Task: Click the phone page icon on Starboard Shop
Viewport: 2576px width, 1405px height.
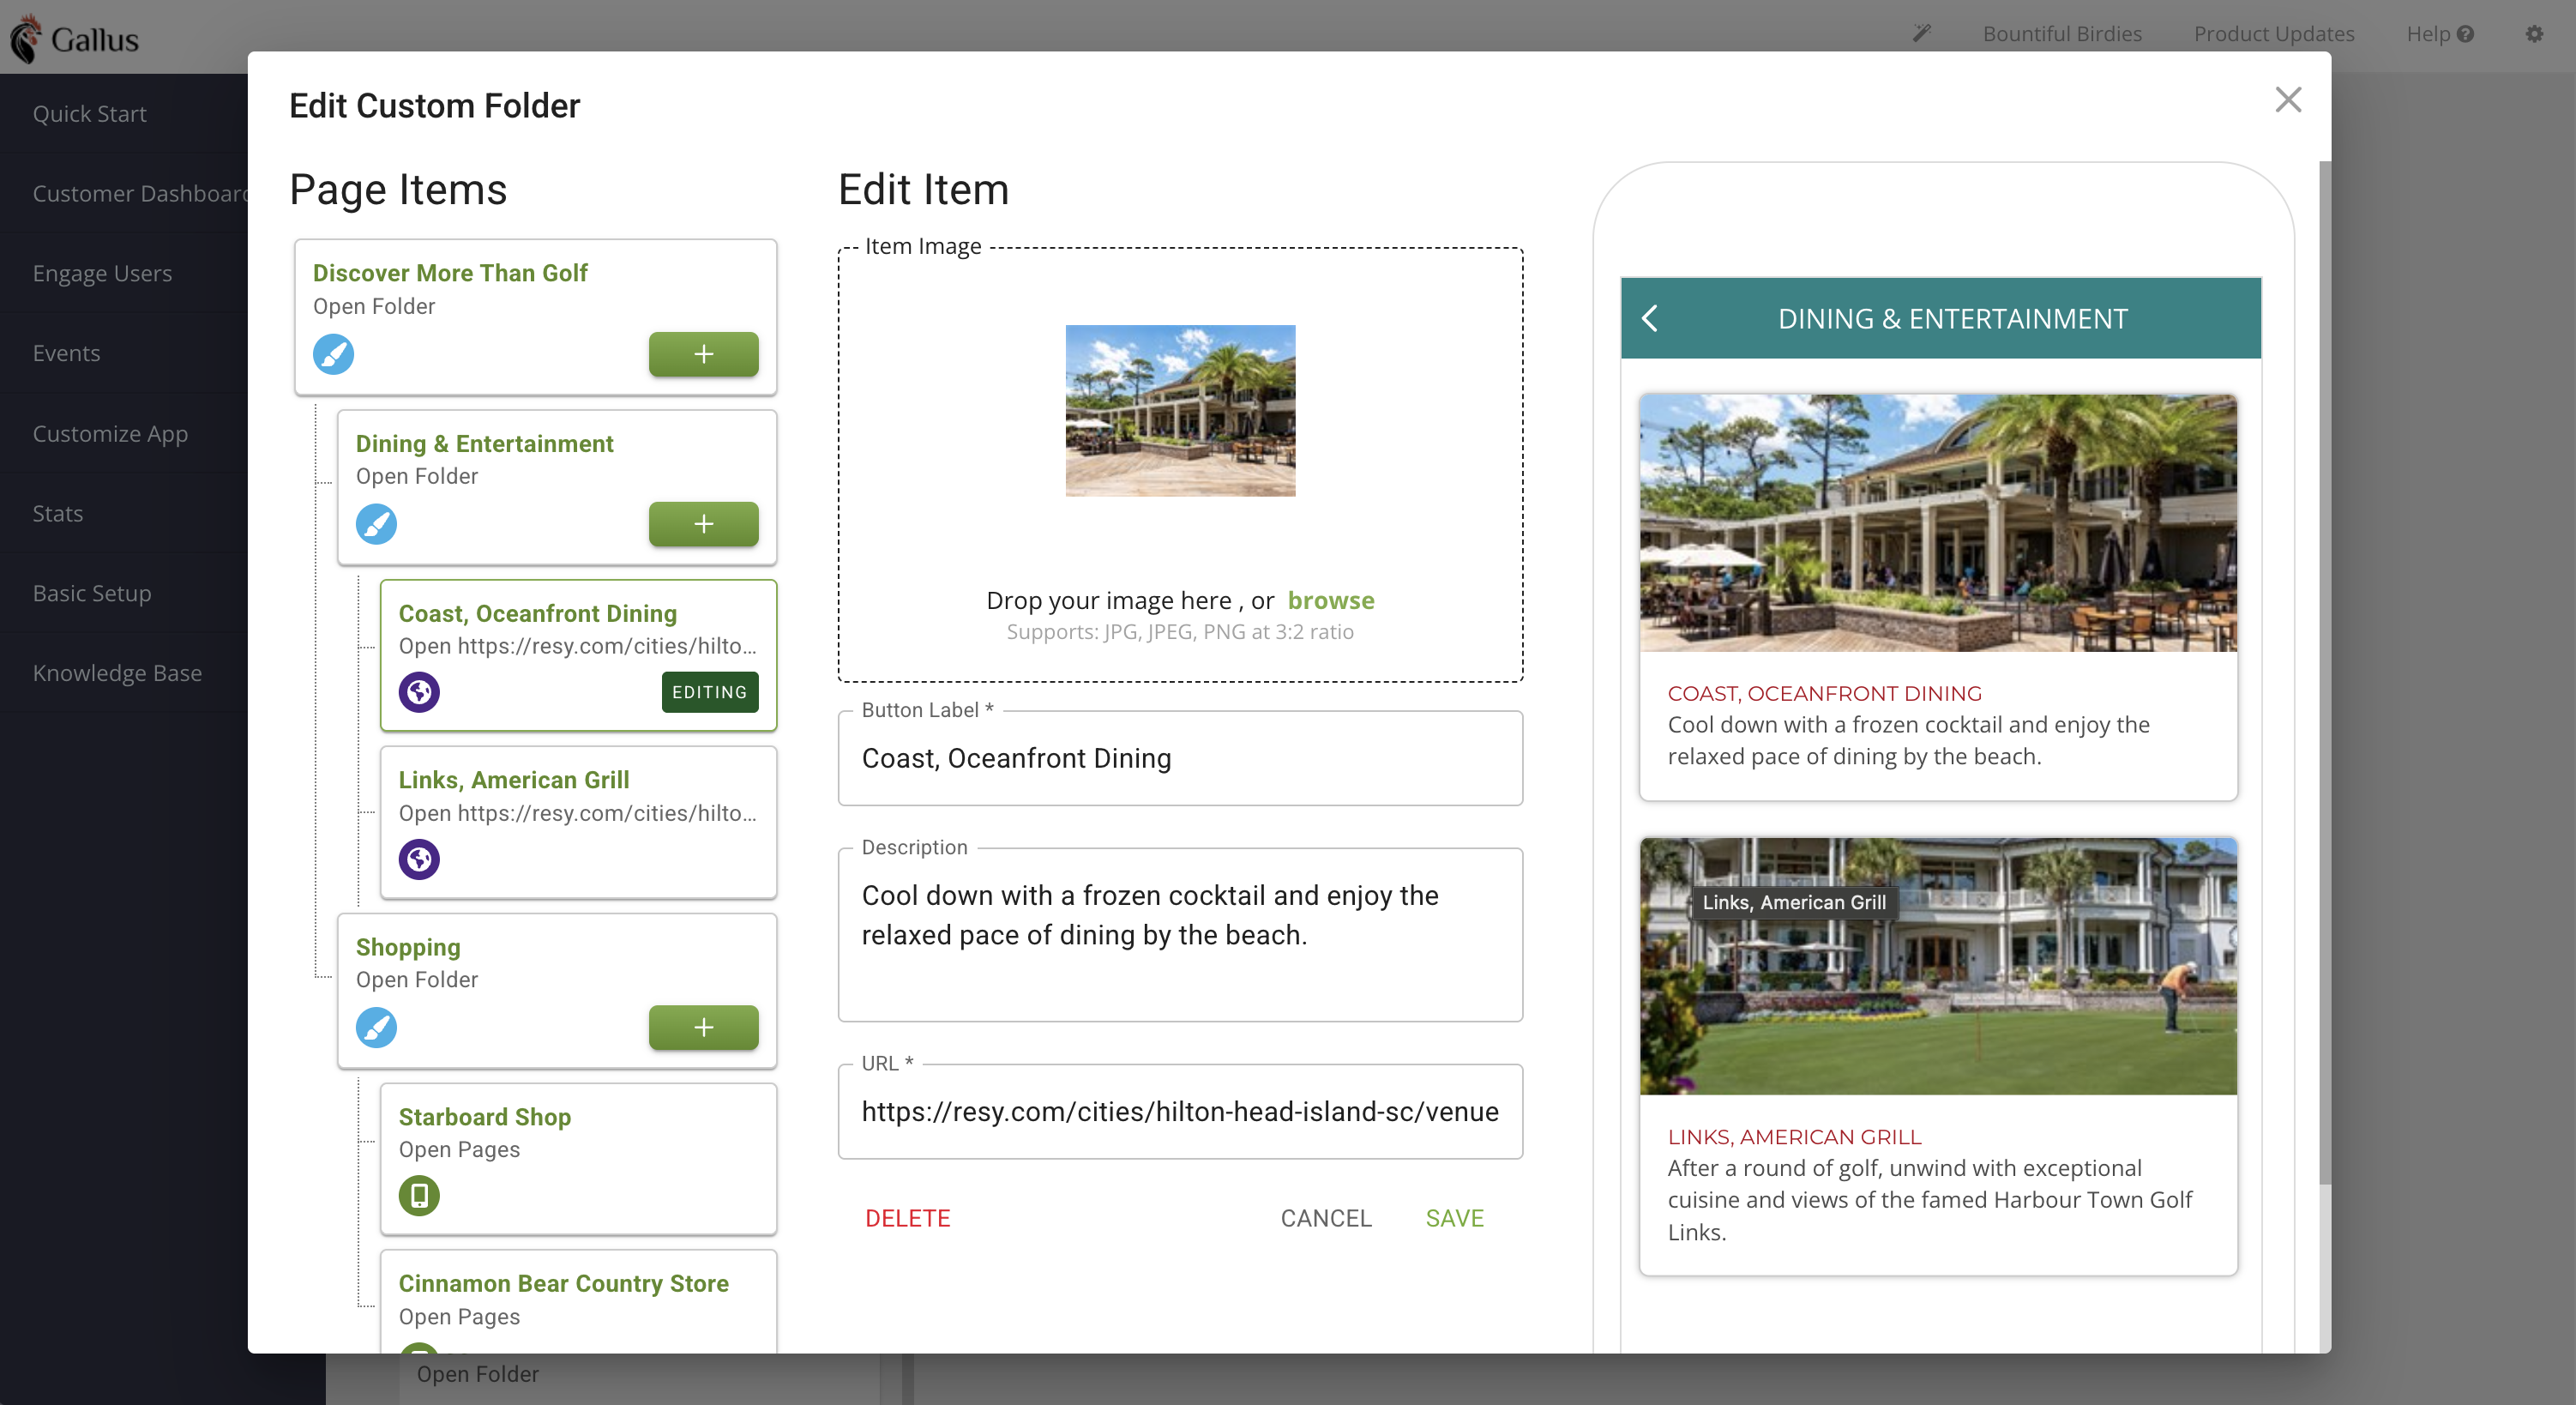Action: pos(419,1195)
